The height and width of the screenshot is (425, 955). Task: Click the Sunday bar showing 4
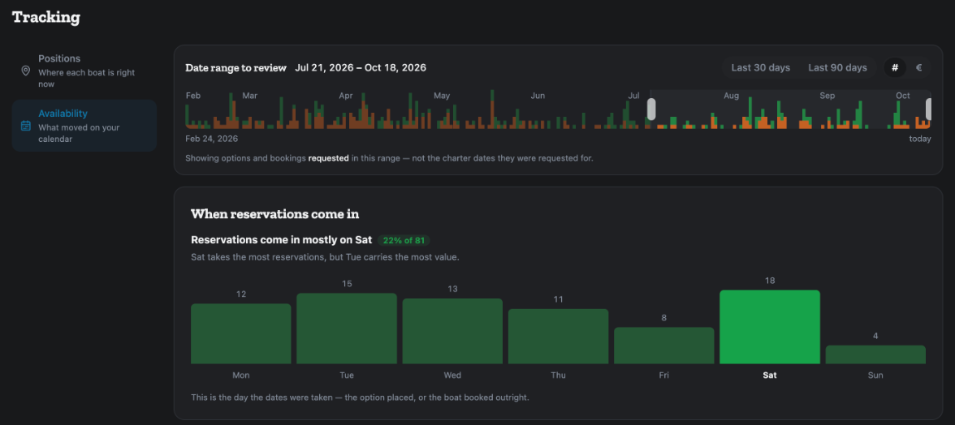[875, 354]
